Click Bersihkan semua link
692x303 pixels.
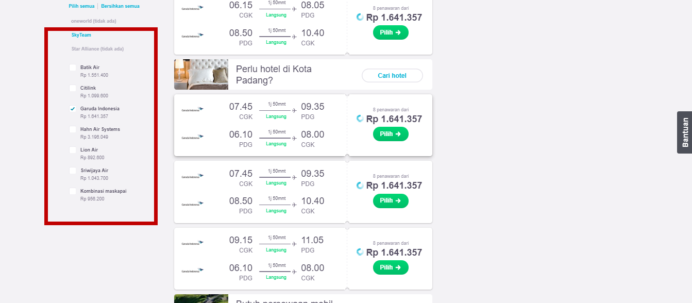(x=120, y=6)
